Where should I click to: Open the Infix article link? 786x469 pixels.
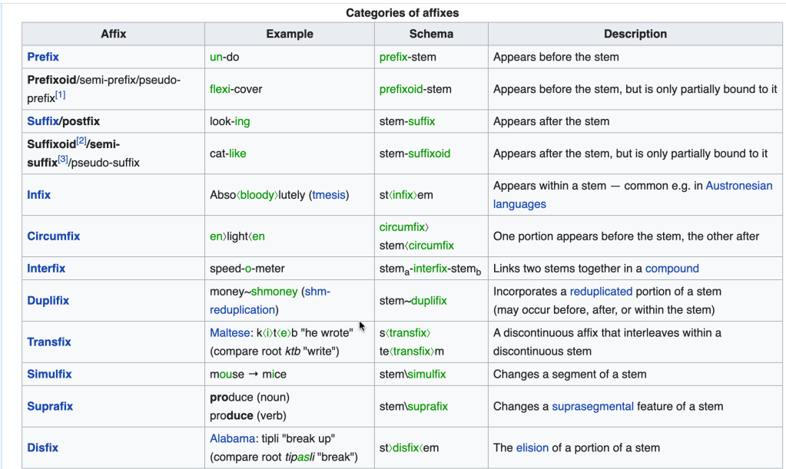point(38,195)
